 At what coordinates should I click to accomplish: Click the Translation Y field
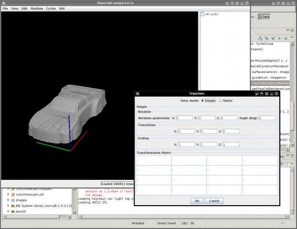point(208,131)
